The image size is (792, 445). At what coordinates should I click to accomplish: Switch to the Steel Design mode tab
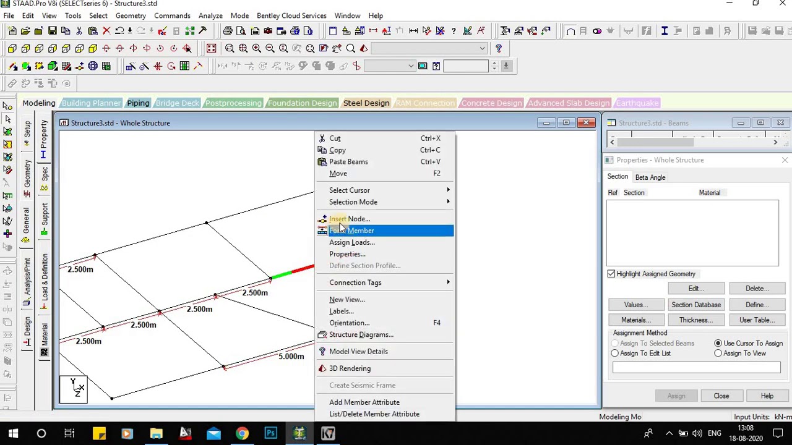(366, 103)
